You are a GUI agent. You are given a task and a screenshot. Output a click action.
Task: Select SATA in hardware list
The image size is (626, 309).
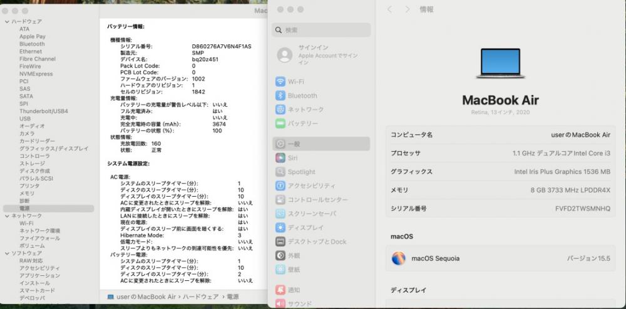[x=26, y=96]
